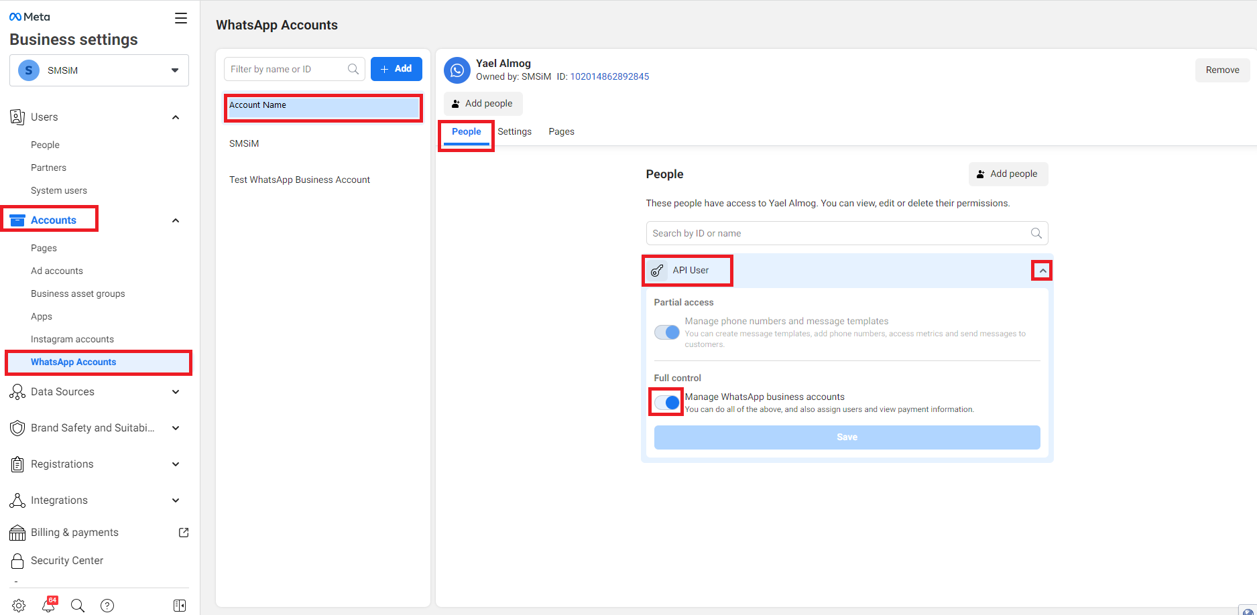Viewport: 1257px width, 615px height.
Task: Open Apps in sidebar
Action: point(42,316)
